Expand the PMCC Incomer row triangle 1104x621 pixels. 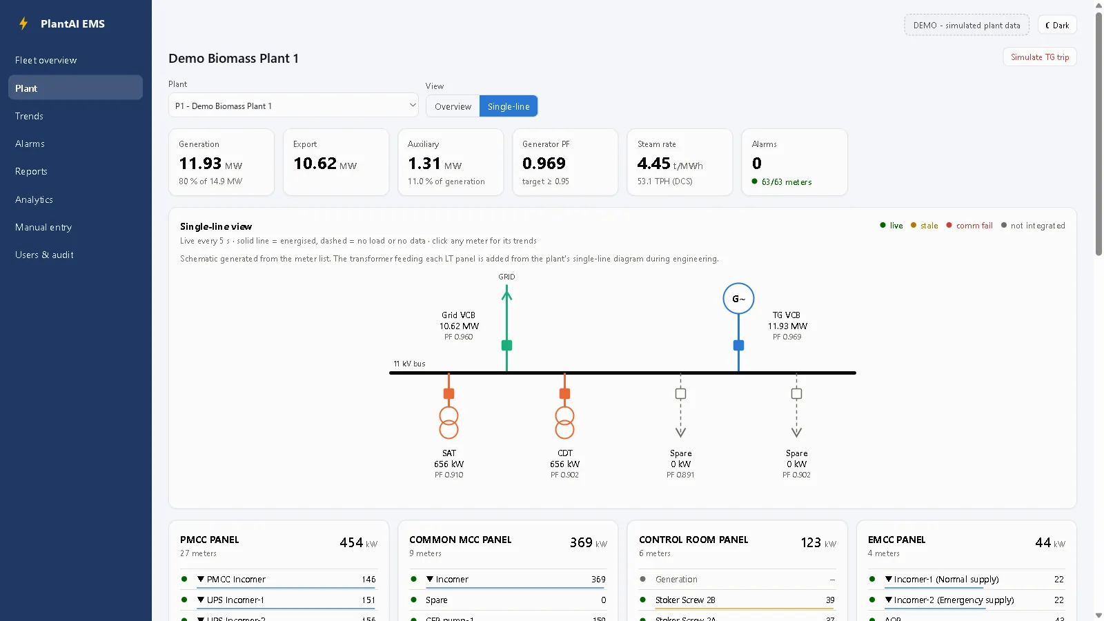[x=201, y=579]
